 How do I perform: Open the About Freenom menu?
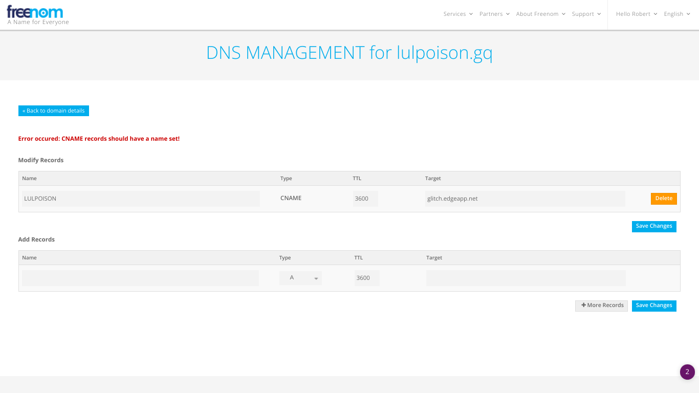(x=541, y=14)
